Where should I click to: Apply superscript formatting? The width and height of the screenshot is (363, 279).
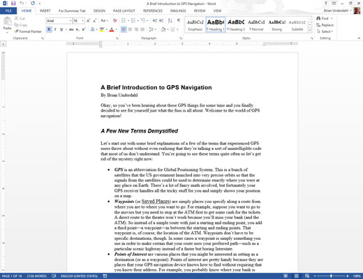point(84,29)
